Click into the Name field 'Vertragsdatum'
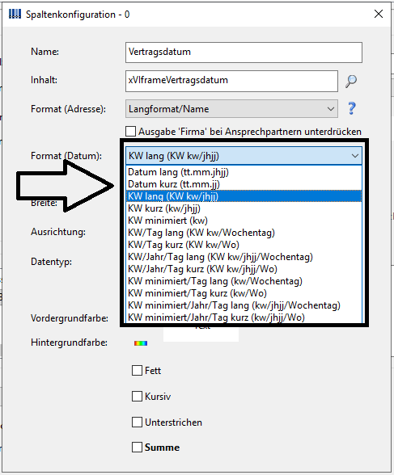 coord(244,53)
